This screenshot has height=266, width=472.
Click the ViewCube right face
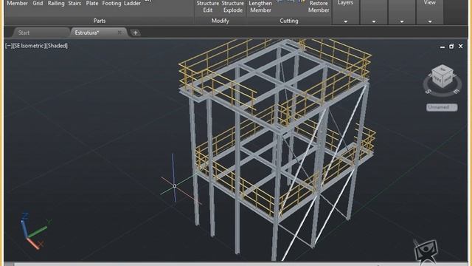pyautogui.click(x=448, y=79)
